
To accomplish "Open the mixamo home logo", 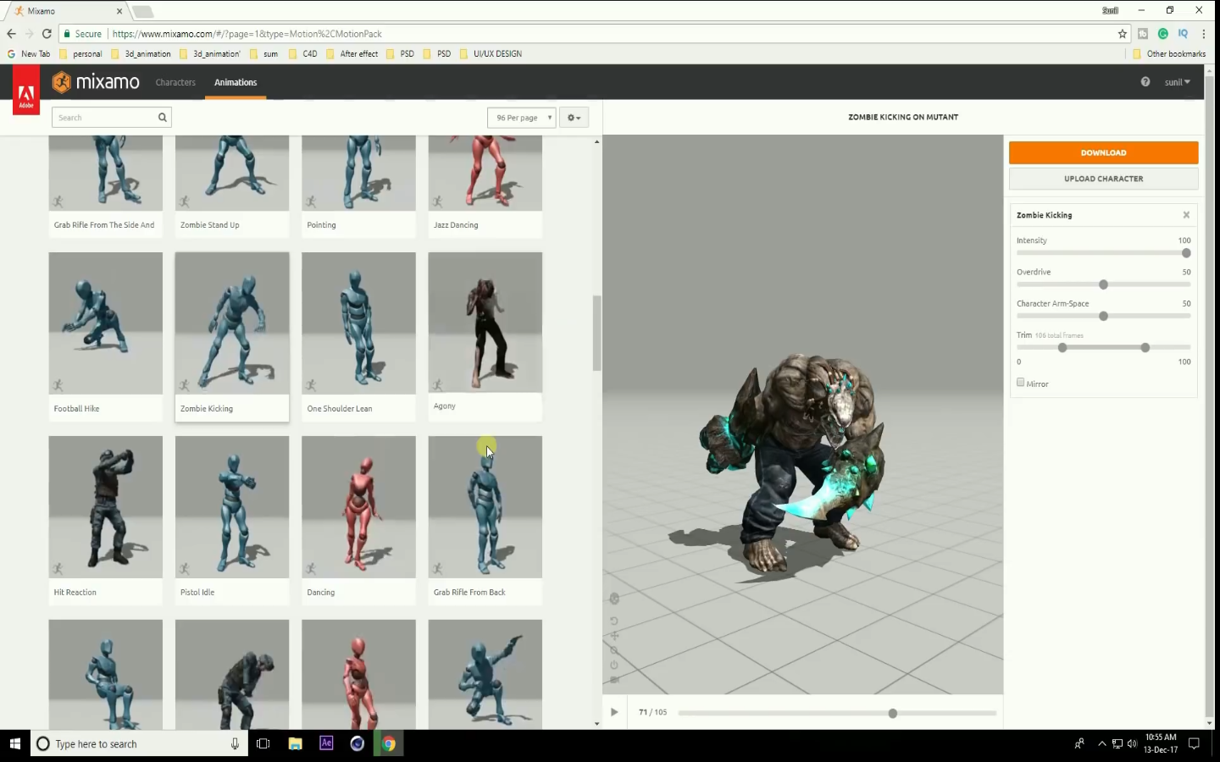I will [x=96, y=82].
